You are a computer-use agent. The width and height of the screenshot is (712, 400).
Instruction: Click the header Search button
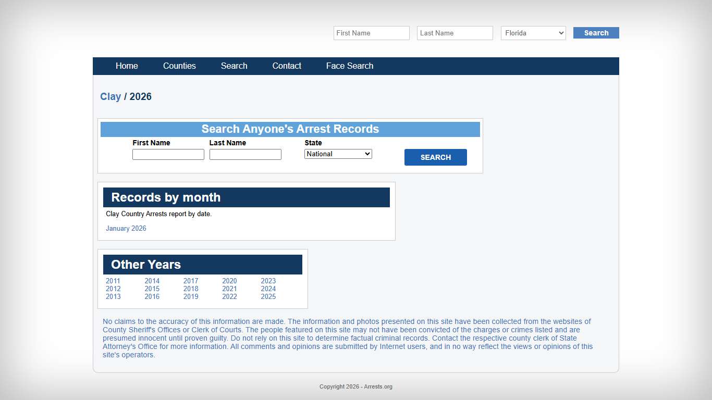(596, 33)
